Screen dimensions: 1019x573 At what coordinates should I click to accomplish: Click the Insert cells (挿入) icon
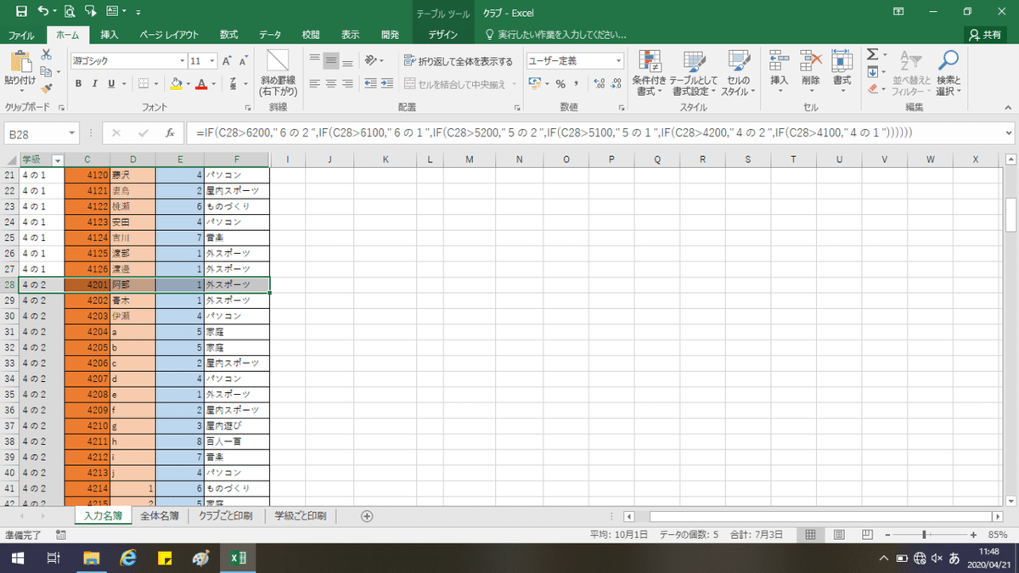tap(780, 61)
